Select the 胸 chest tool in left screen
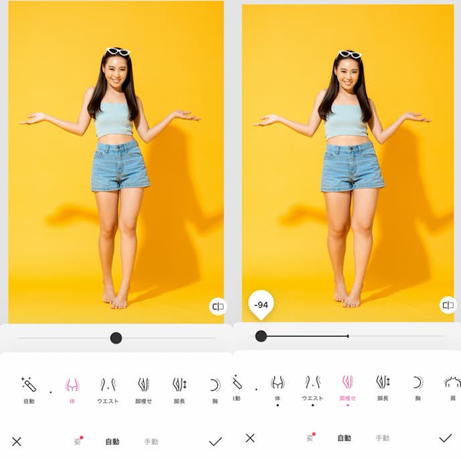Screen dimensions: 461x459 click(x=215, y=390)
